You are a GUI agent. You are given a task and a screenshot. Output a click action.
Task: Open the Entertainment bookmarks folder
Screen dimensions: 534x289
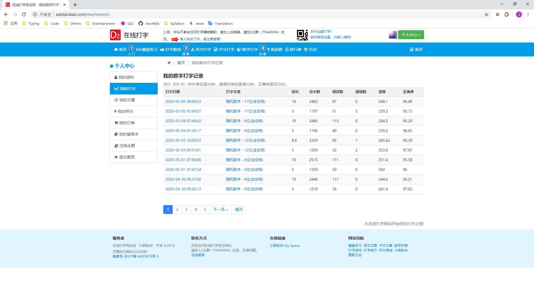pos(101,23)
